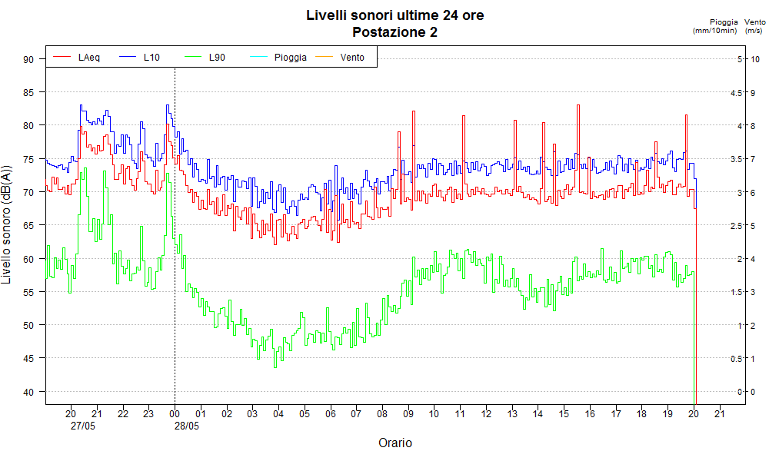Click the 12 hour tick on x-axis
The width and height of the screenshot is (769, 461).
coord(486,414)
